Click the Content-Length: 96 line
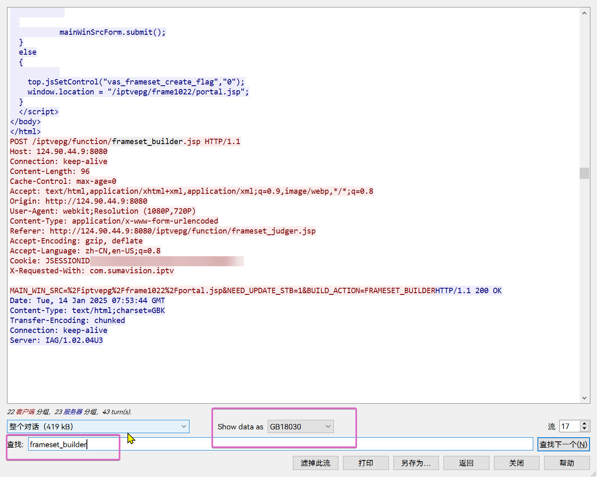This screenshot has width=597, height=477. [50, 171]
